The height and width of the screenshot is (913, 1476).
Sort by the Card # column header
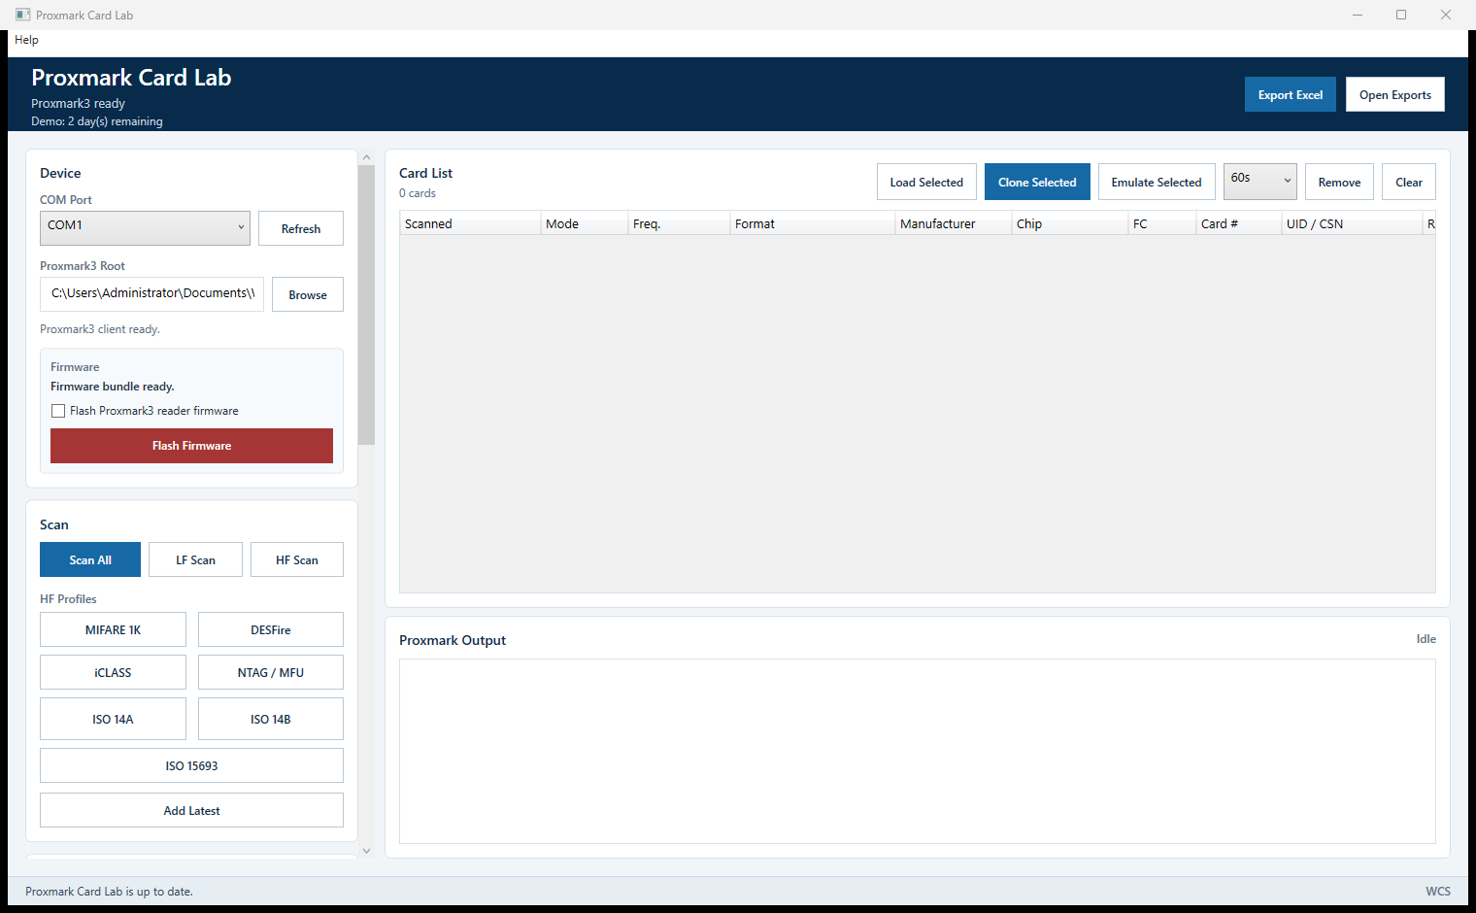click(1238, 223)
